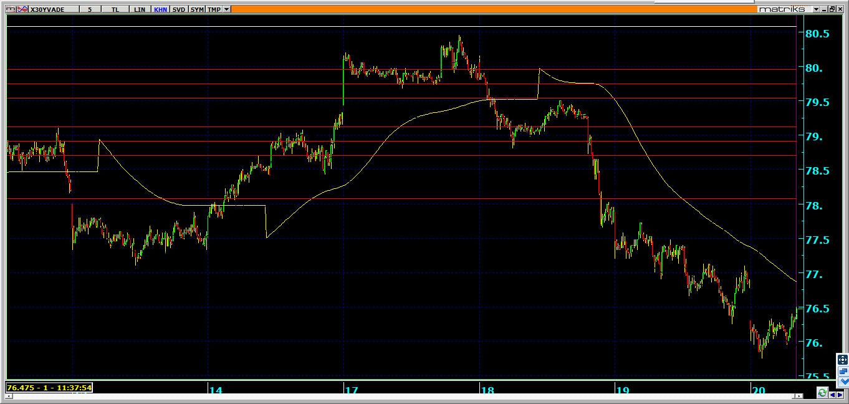Click the TMP template button

[214, 9]
